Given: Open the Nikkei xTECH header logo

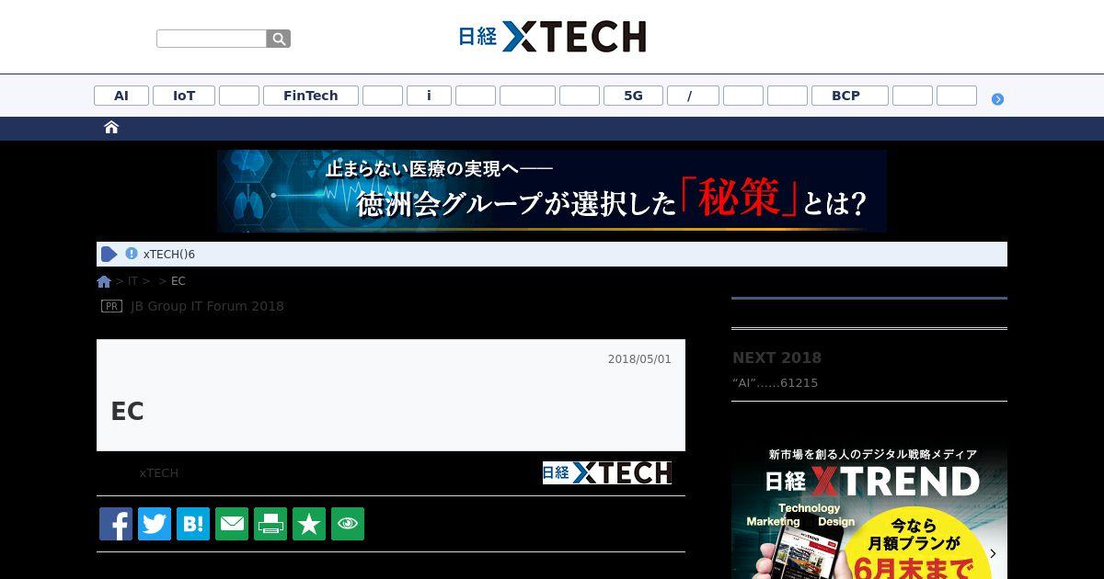Looking at the screenshot, I should pyautogui.click(x=552, y=37).
